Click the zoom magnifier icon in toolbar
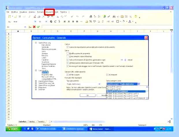The height and width of the screenshot is (137, 179). (x=130, y=16)
